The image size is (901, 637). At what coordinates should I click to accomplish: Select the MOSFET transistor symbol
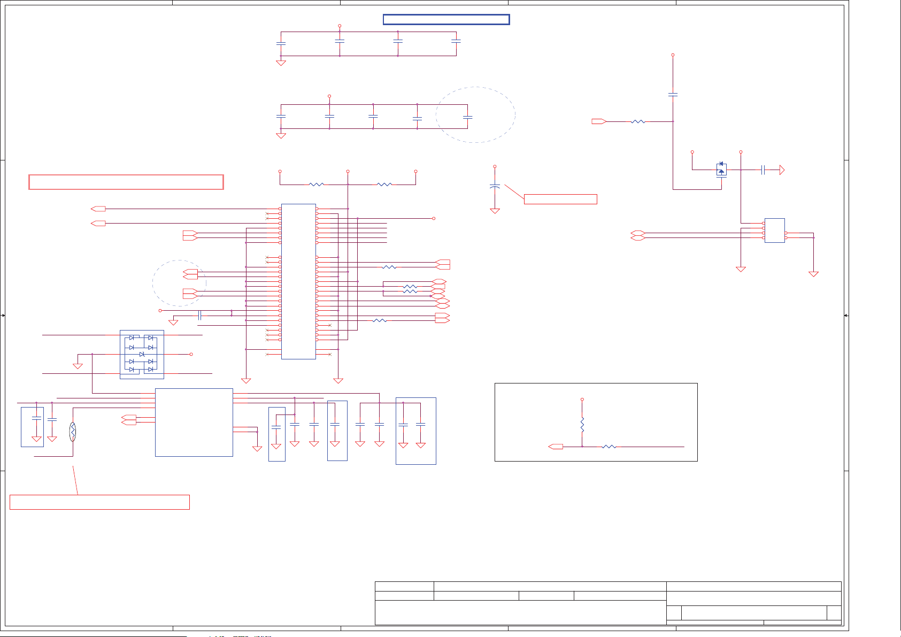721,170
